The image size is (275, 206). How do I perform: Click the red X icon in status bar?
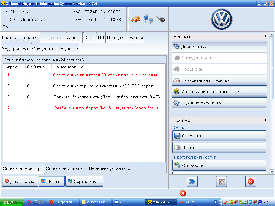(x=183, y=193)
